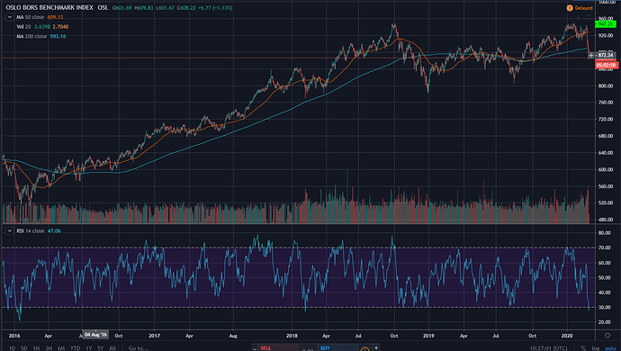The width and height of the screenshot is (621, 351).
Task: Collapse the RSI 14 pane legend
Action: pyautogui.click(x=10, y=230)
